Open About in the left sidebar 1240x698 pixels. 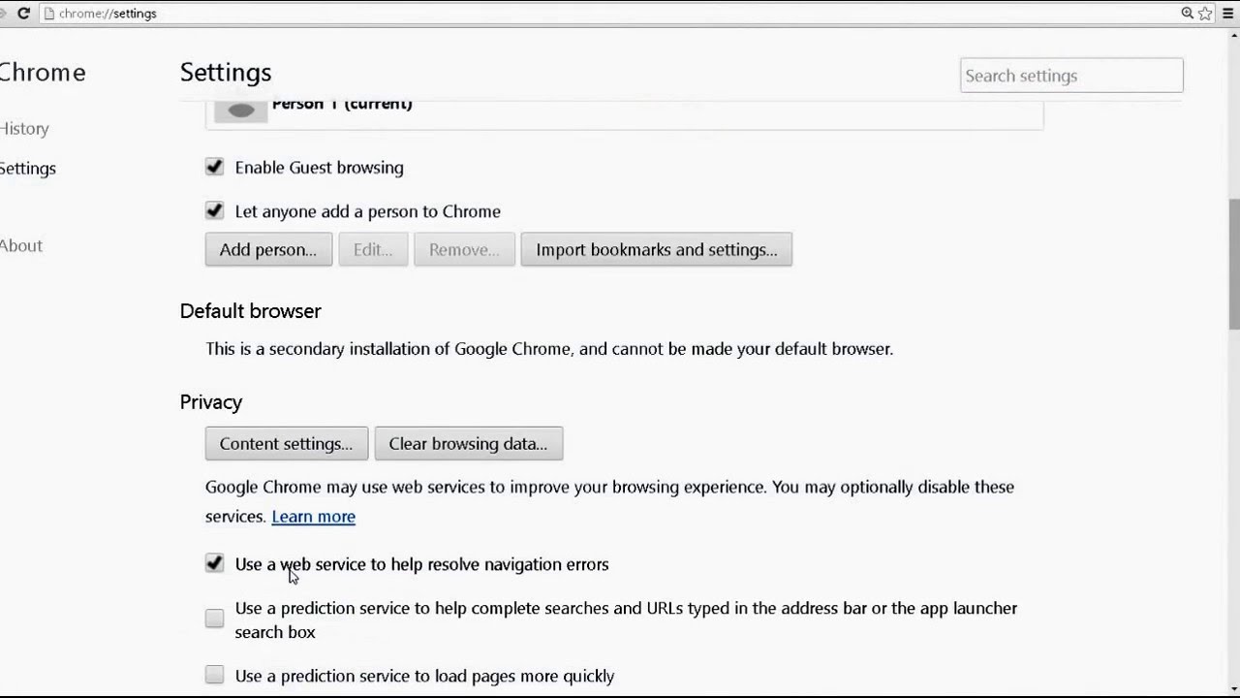[x=20, y=246]
